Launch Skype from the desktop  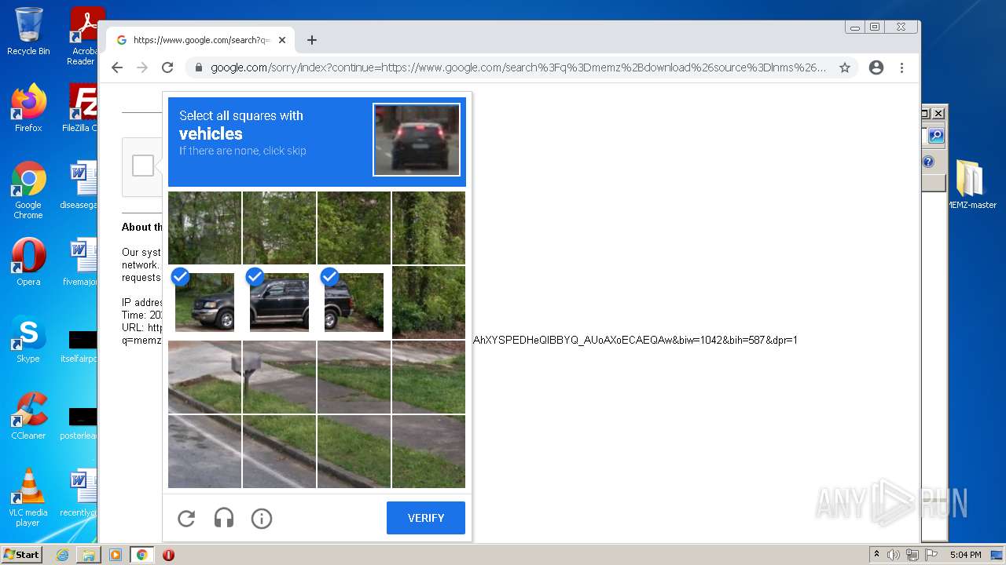pos(28,339)
